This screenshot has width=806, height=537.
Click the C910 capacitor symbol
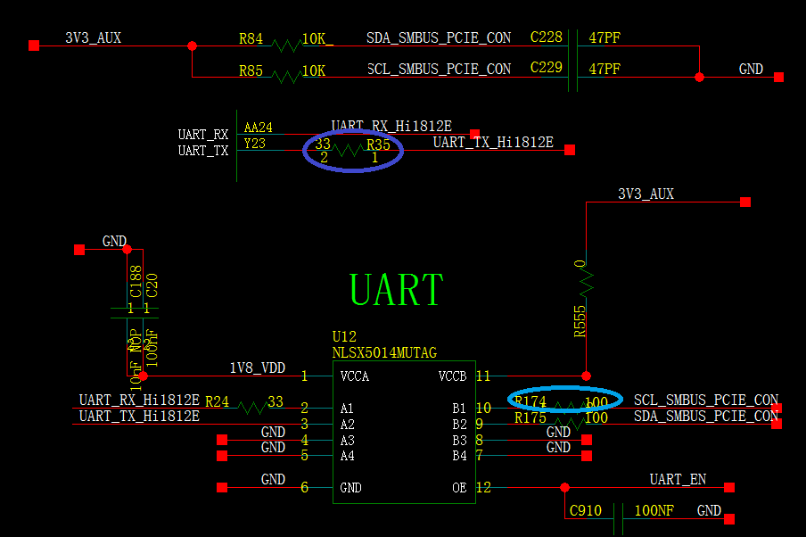(x=619, y=518)
